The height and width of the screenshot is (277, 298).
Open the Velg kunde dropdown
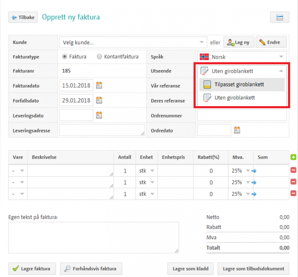click(x=132, y=42)
